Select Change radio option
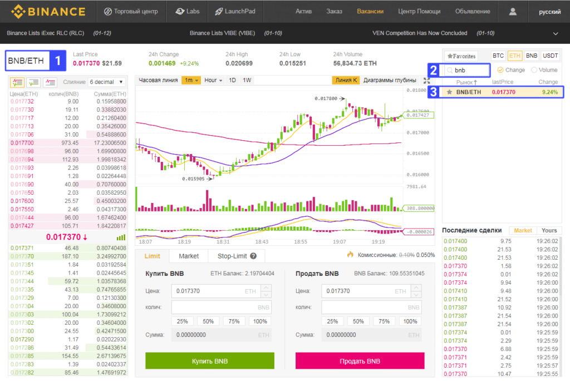 click(511, 70)
